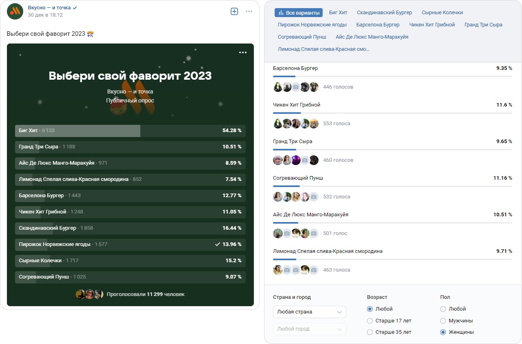Open the 460 голосов voters list

338,160
